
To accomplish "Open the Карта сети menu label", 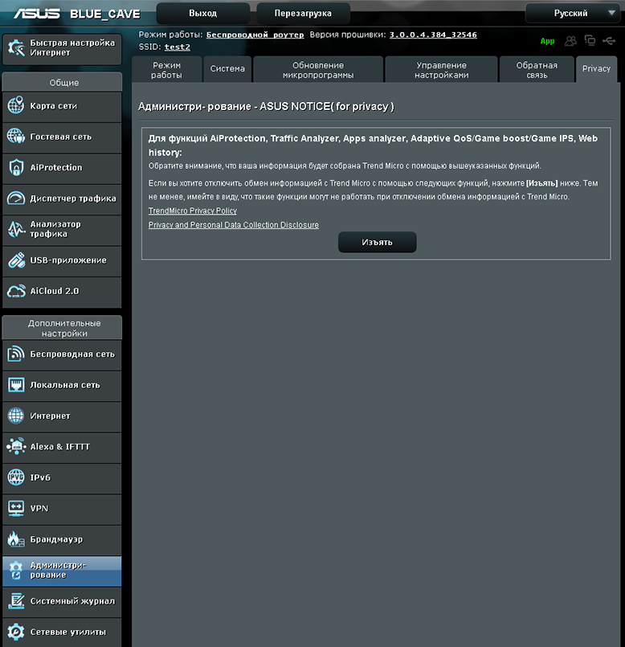I will coord(54,105).
